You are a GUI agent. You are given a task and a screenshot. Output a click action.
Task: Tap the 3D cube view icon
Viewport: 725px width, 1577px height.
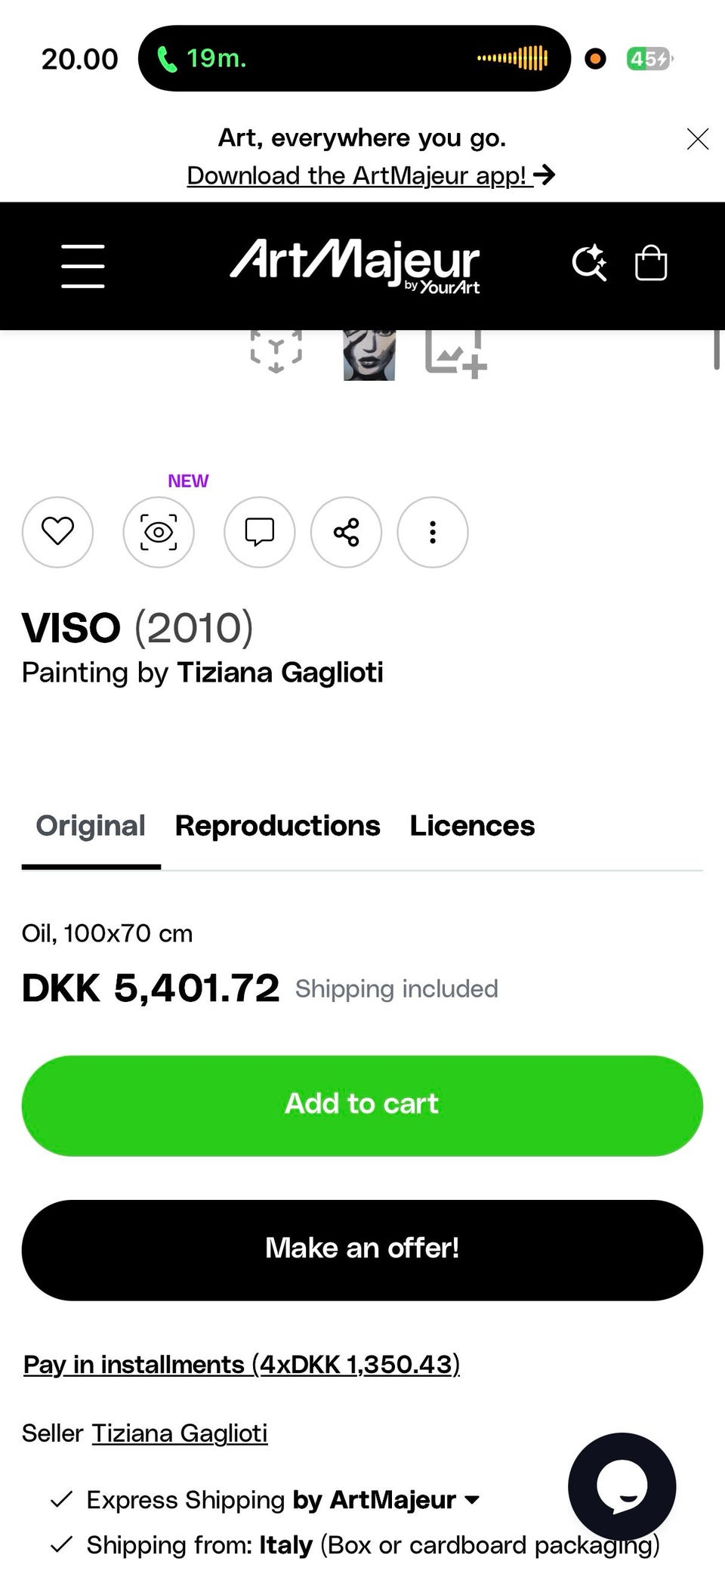[x=276, y=351]
